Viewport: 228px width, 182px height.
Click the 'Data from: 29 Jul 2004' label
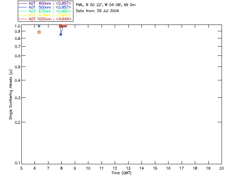click(x=97, y=11)
